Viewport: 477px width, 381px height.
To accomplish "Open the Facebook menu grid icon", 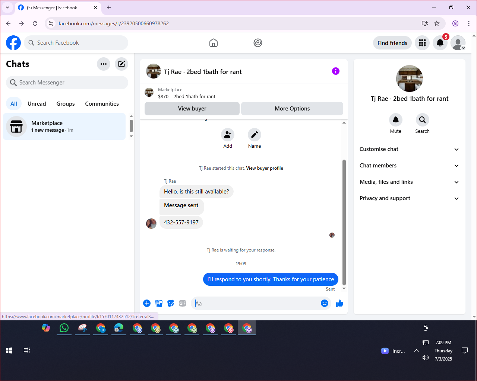I will [422, 43].
